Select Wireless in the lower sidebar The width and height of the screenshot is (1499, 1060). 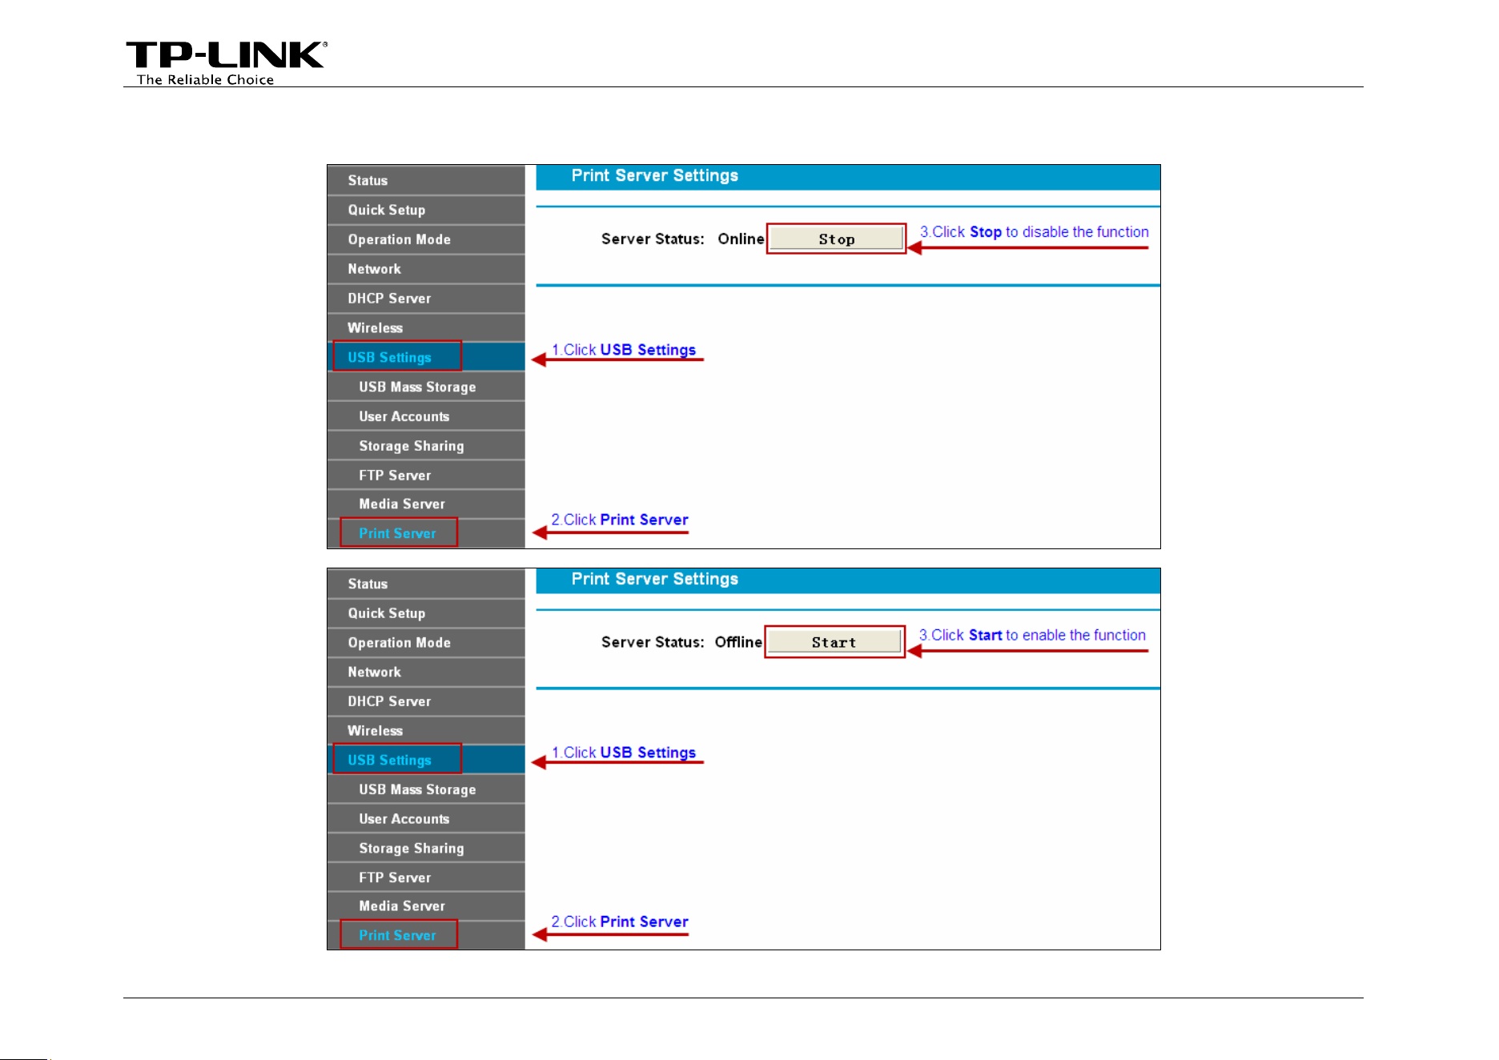pos(426,730)
